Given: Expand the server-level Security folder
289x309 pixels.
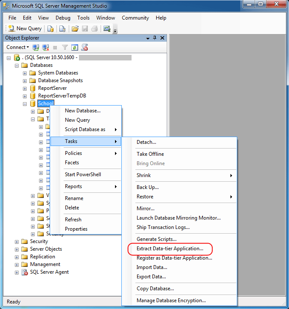Looking at the screenshot, I should pos(17,242).
